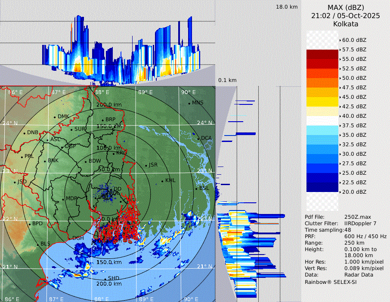Click the arrow next to 30.0 dBZ
The height and width of the screenshot is (302, 390).
(x=340, y=154)
